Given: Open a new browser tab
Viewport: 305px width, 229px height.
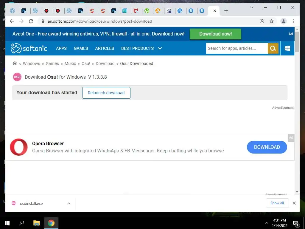Looking at the screenshot, I should 226,11.
